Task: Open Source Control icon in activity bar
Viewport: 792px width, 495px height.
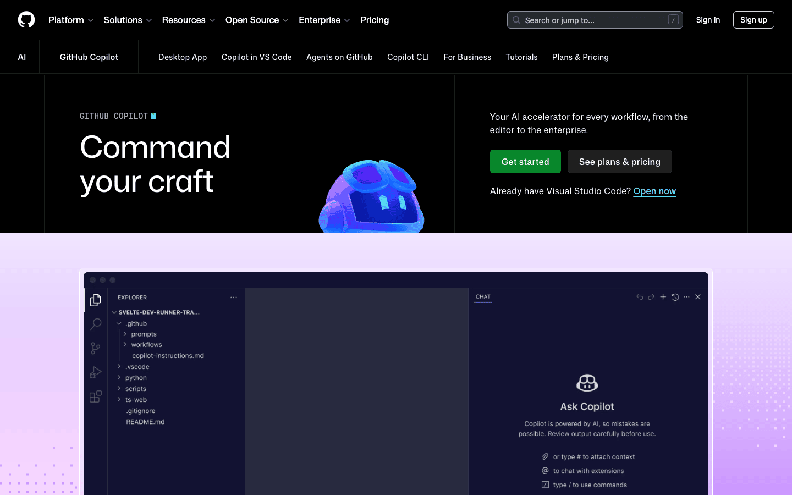Action: point(96,348)
